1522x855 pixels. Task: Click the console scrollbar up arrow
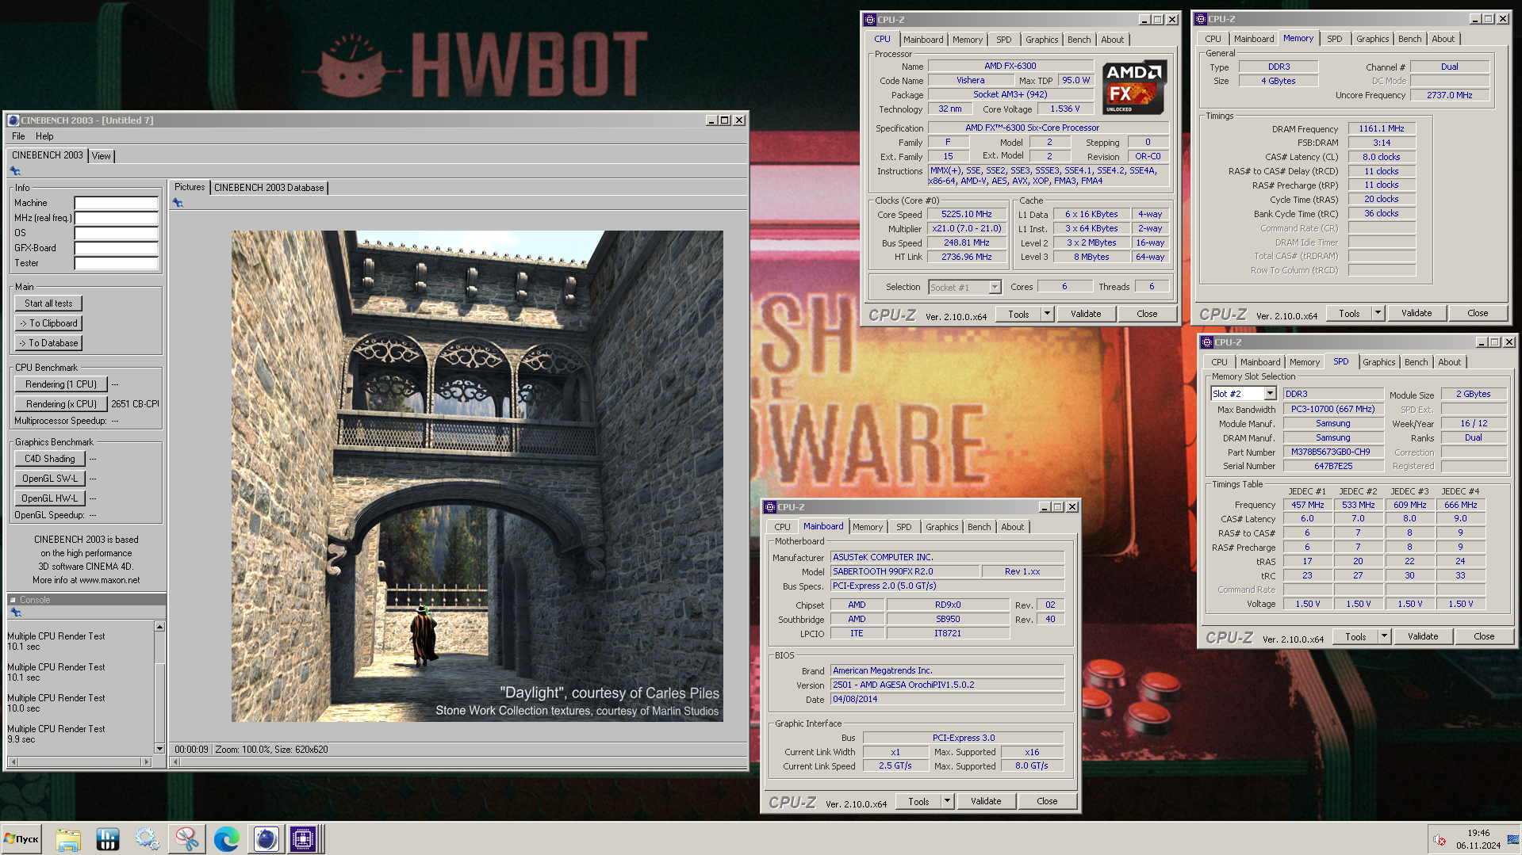(x=159, y=627)
